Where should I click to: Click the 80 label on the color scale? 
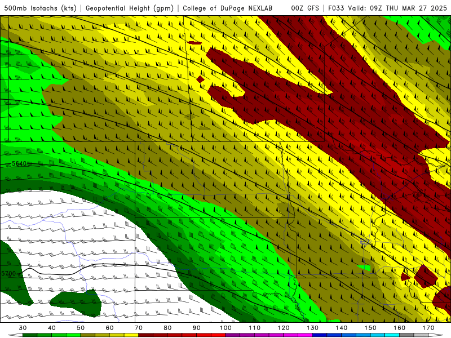167,328
